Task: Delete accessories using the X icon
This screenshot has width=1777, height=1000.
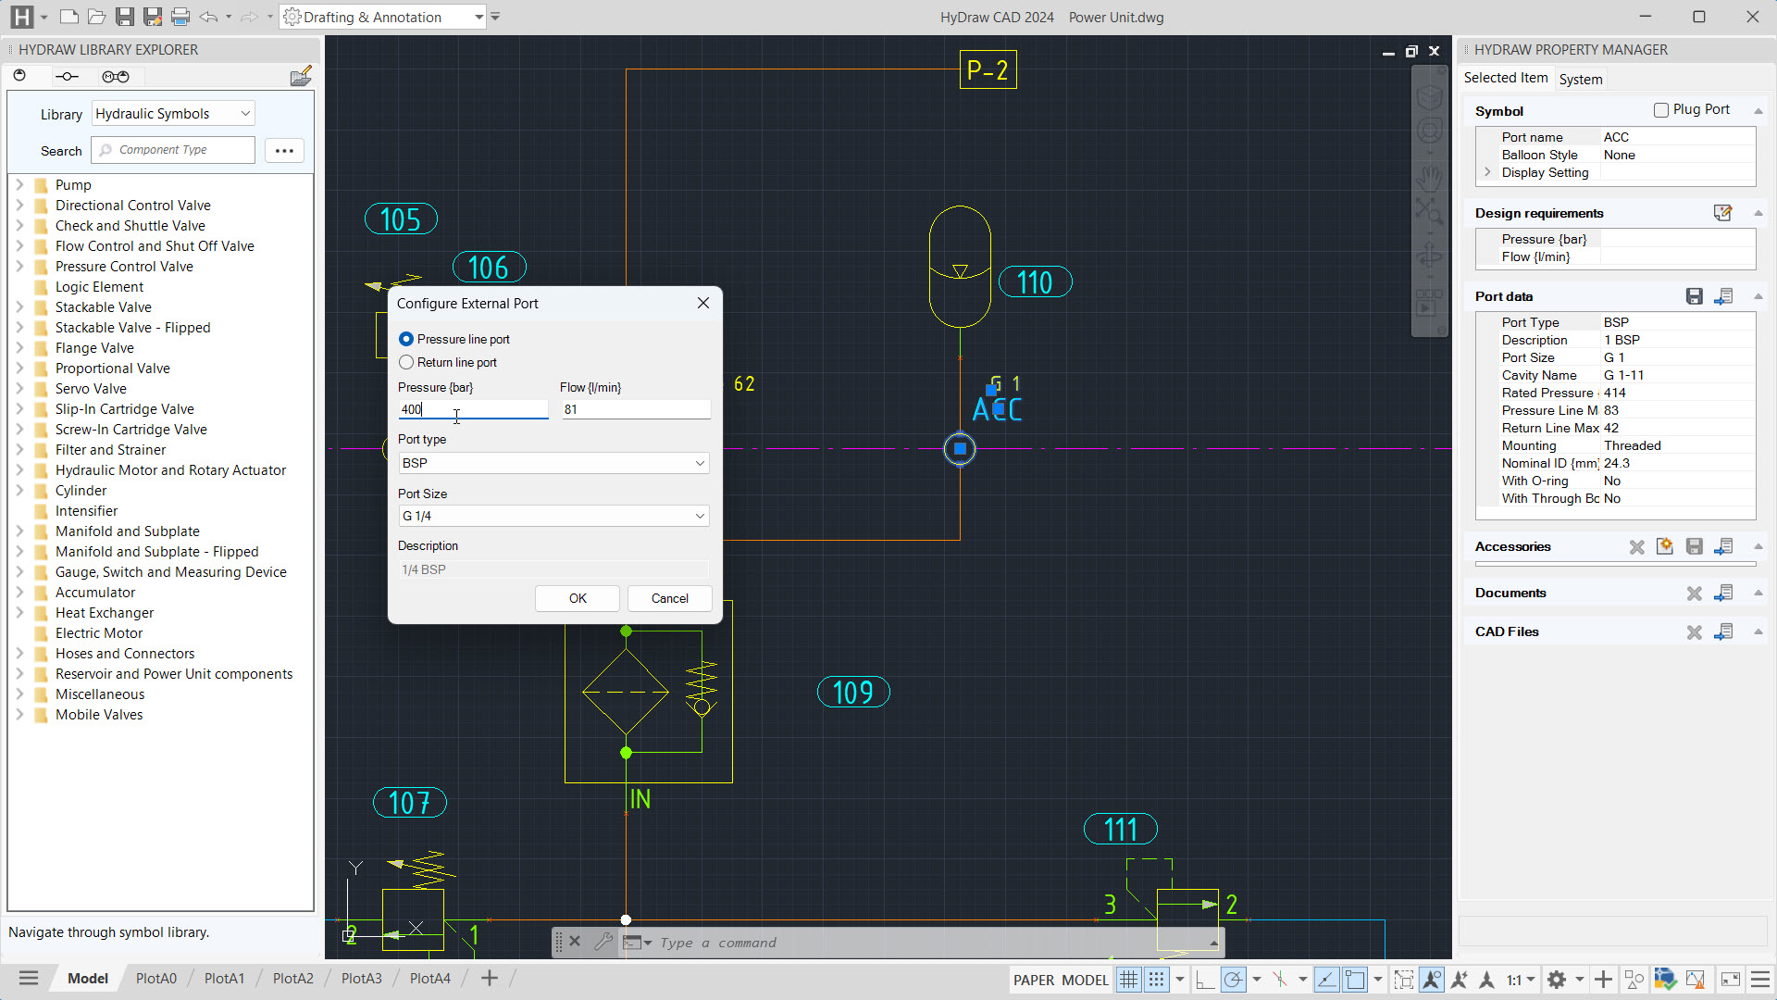Action: [1636, 547]
